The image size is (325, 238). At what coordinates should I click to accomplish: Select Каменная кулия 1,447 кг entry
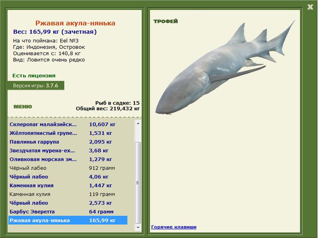(68, 185)
